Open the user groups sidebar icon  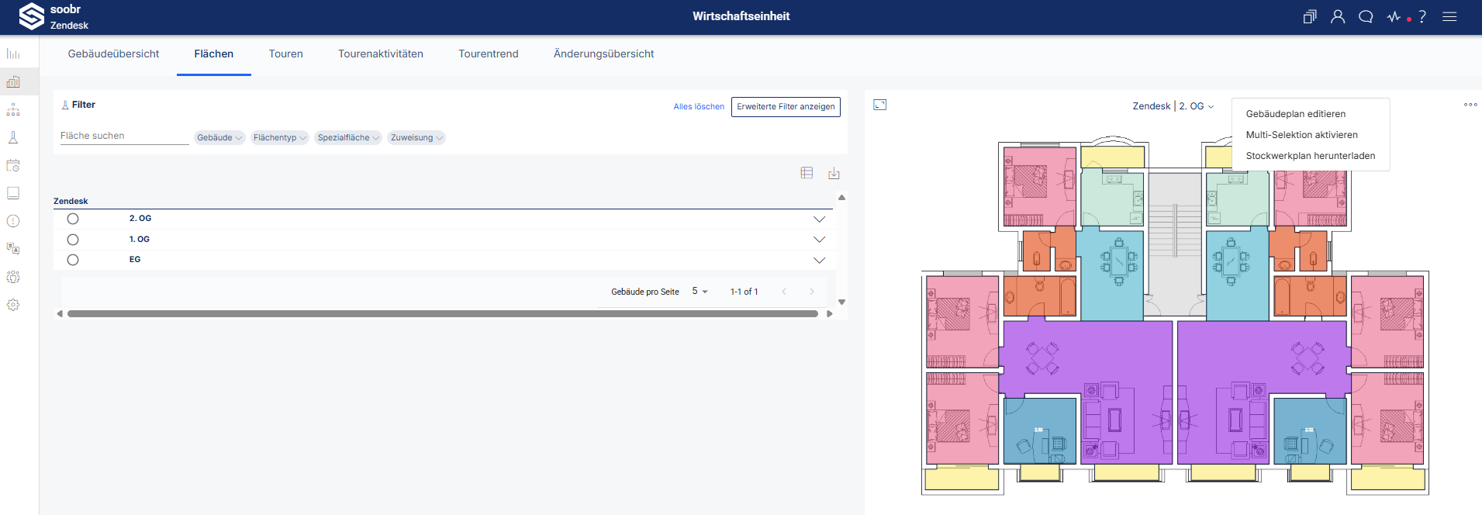coord(13,277)
